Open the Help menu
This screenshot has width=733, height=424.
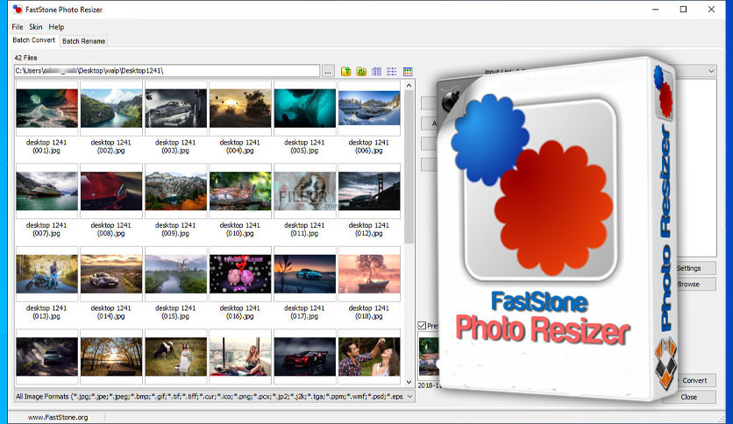point(56,26)
